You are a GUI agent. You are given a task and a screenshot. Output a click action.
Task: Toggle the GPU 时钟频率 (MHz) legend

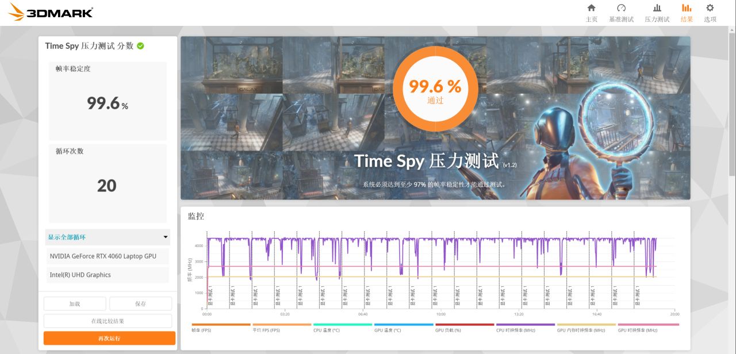click(x=647, y=328)
